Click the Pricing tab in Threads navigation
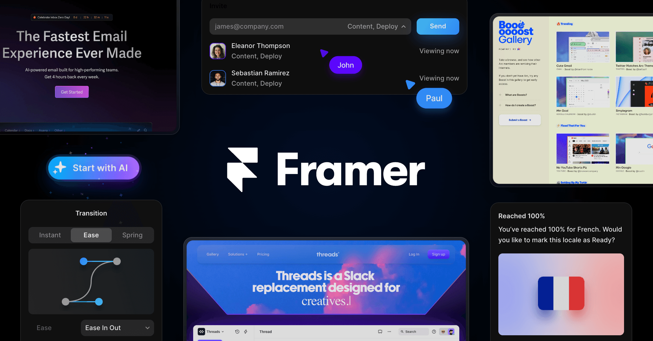Image resolution: width=653 pixels, height=341 pixels. click(263, 253)
